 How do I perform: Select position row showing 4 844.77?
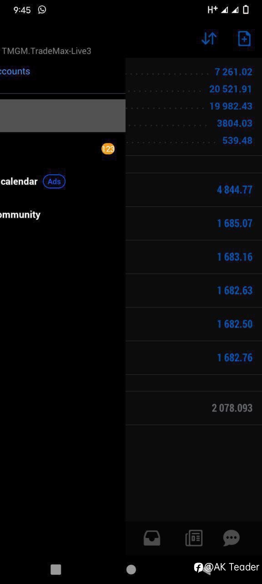[194, 190]
